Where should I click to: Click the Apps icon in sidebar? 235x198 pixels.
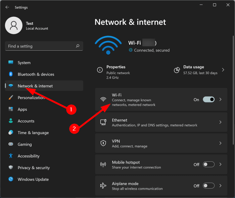(11, 109)
